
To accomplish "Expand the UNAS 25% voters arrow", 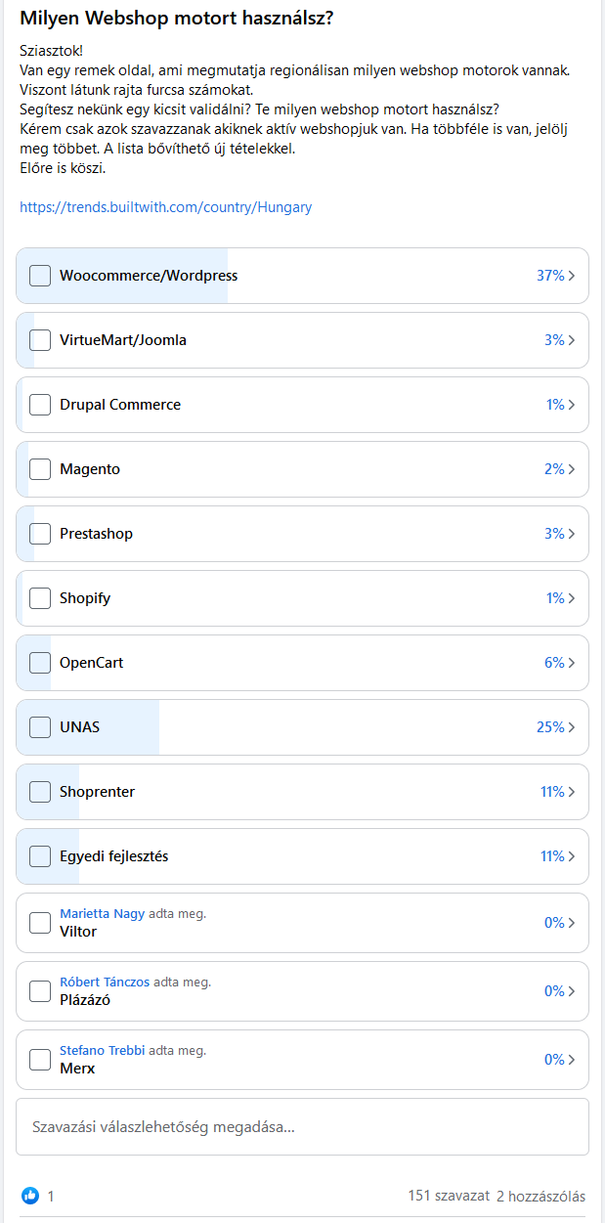I will click(572, 727).
